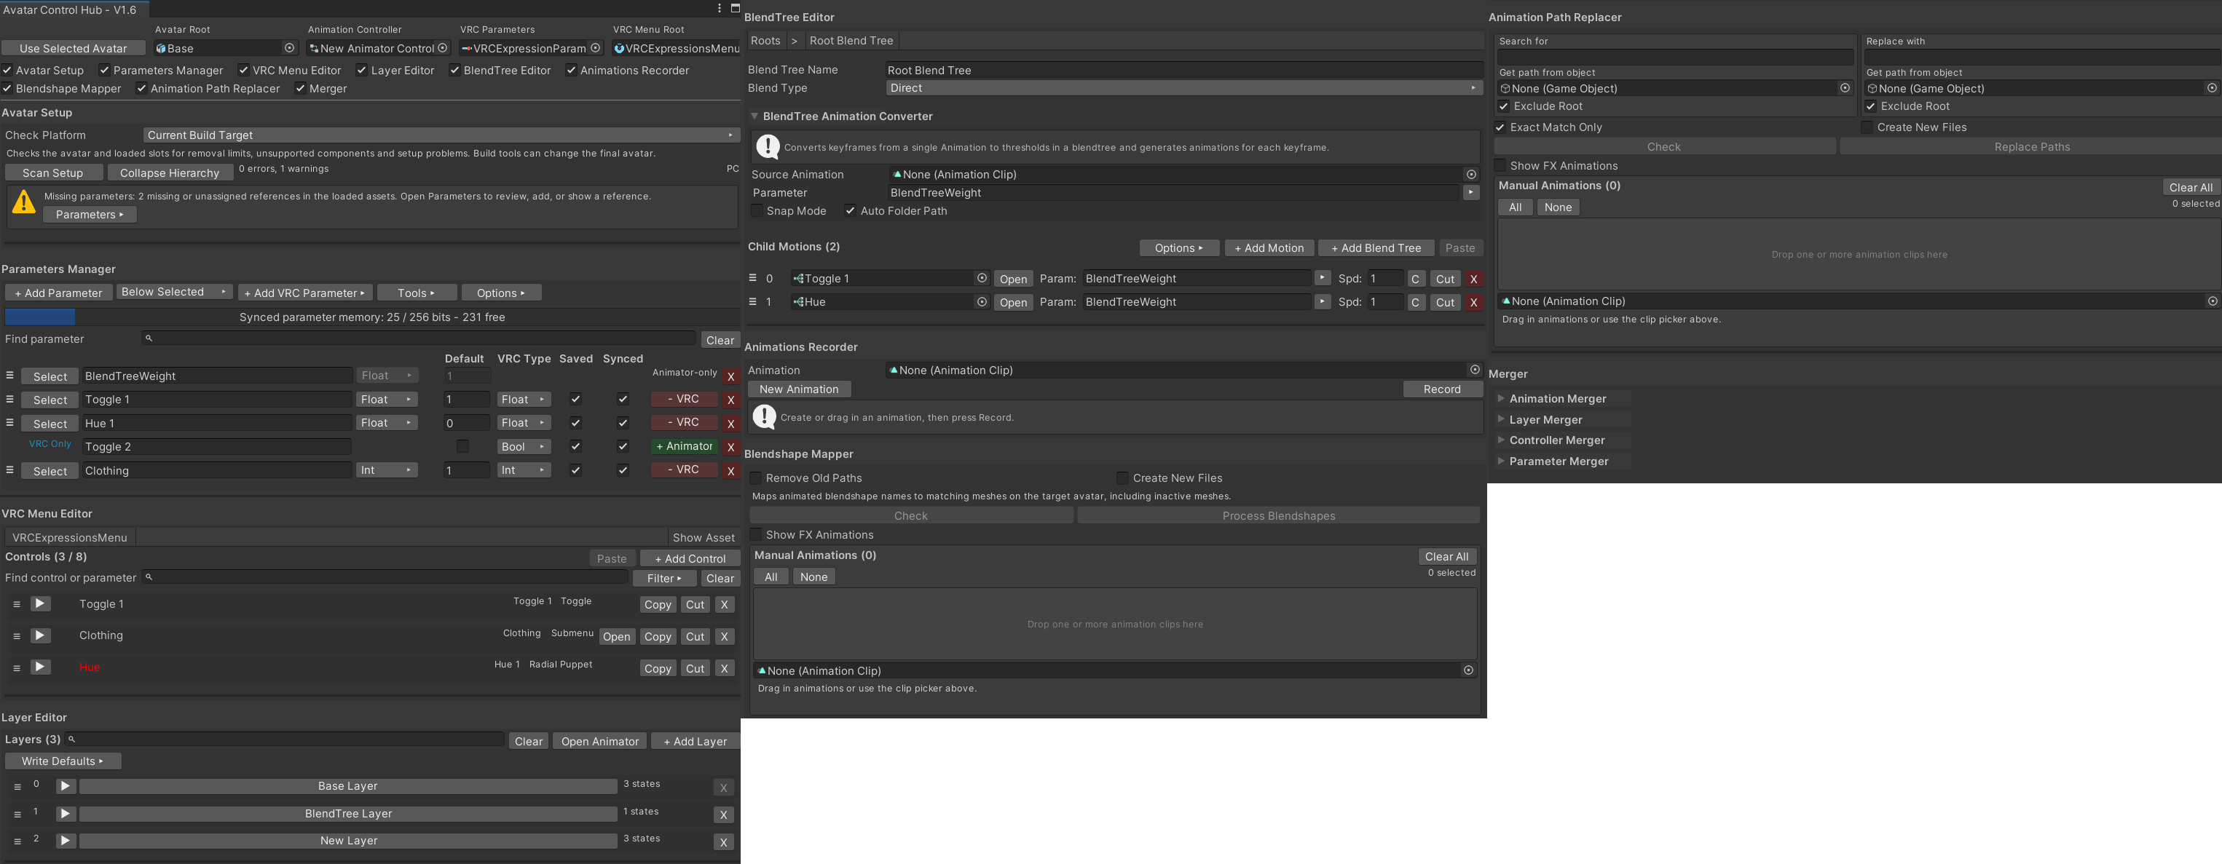Open the Tools menu in Parameters Manager
Screen dimensions: 2222x864
click(417, 293)
